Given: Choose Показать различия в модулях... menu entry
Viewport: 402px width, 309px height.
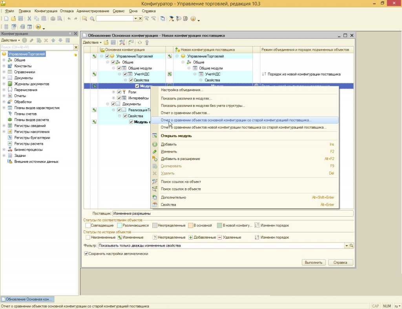Looking at the screenshot, I should tap(186, 98).
